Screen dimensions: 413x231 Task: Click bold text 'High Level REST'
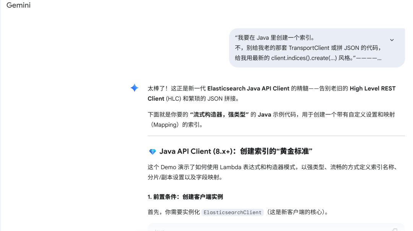point(372,88)
